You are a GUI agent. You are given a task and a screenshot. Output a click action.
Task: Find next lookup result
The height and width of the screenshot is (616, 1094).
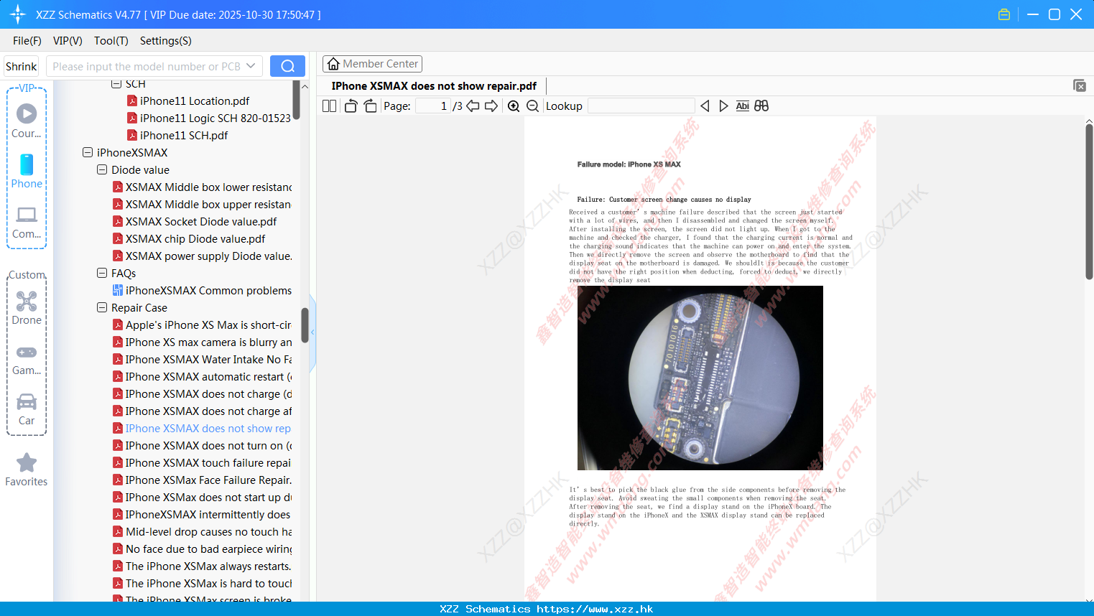click(x=723, y=106)
